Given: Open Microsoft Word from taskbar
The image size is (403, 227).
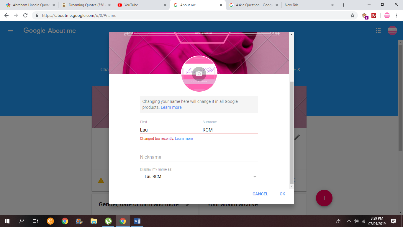Looking at the screenshot, I should coord(137,221).
